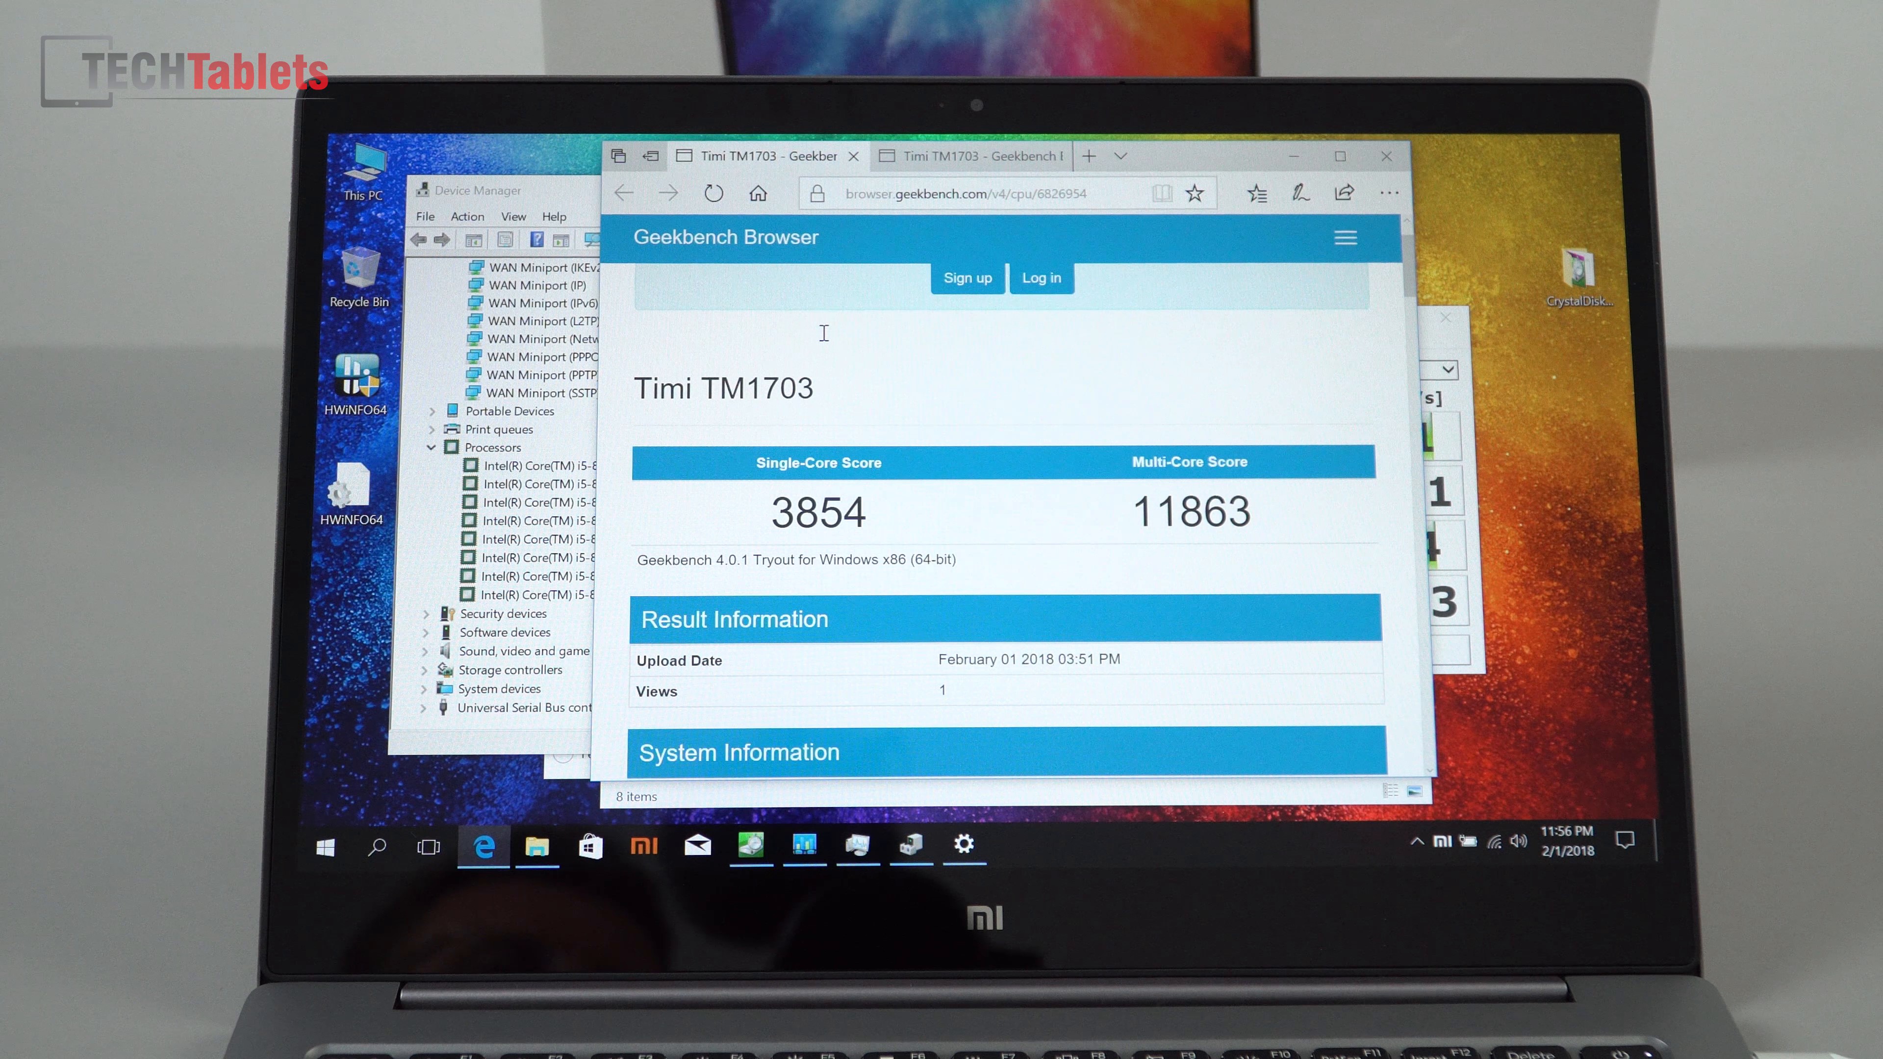Open the Action Center notifications icon
Viewport: 1883px width, 1059px height.
(x=1625, y=840)
